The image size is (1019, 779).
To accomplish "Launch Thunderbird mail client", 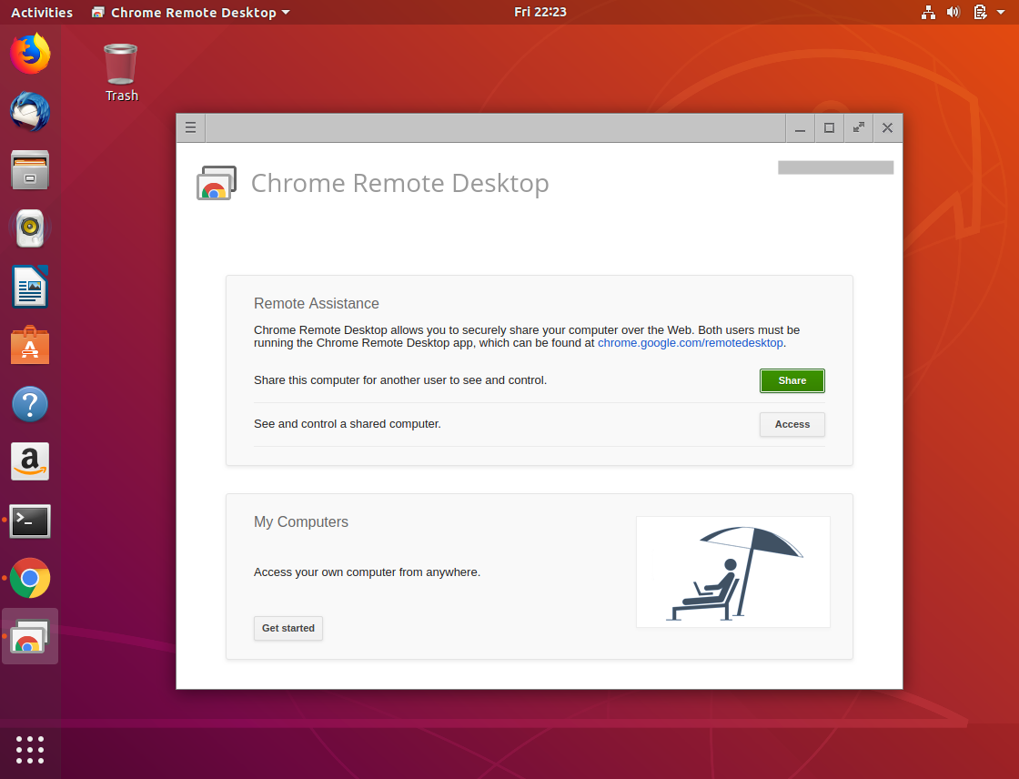I will [x=30, y=112].
